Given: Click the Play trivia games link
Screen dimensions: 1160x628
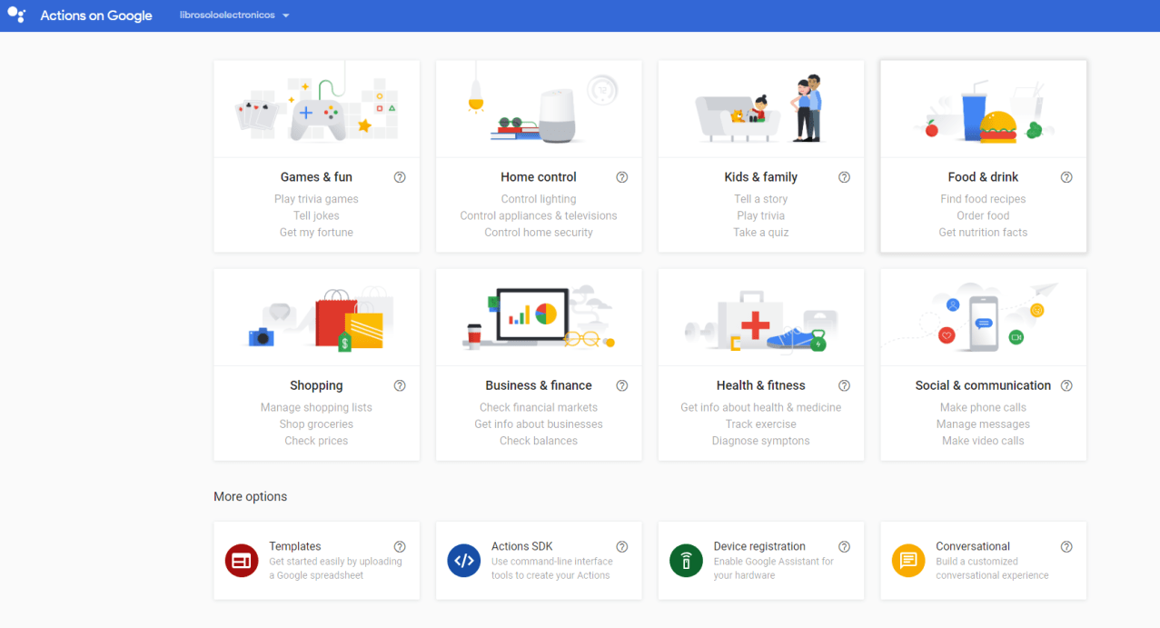Looking at the screenshot, I should (316, 198).
